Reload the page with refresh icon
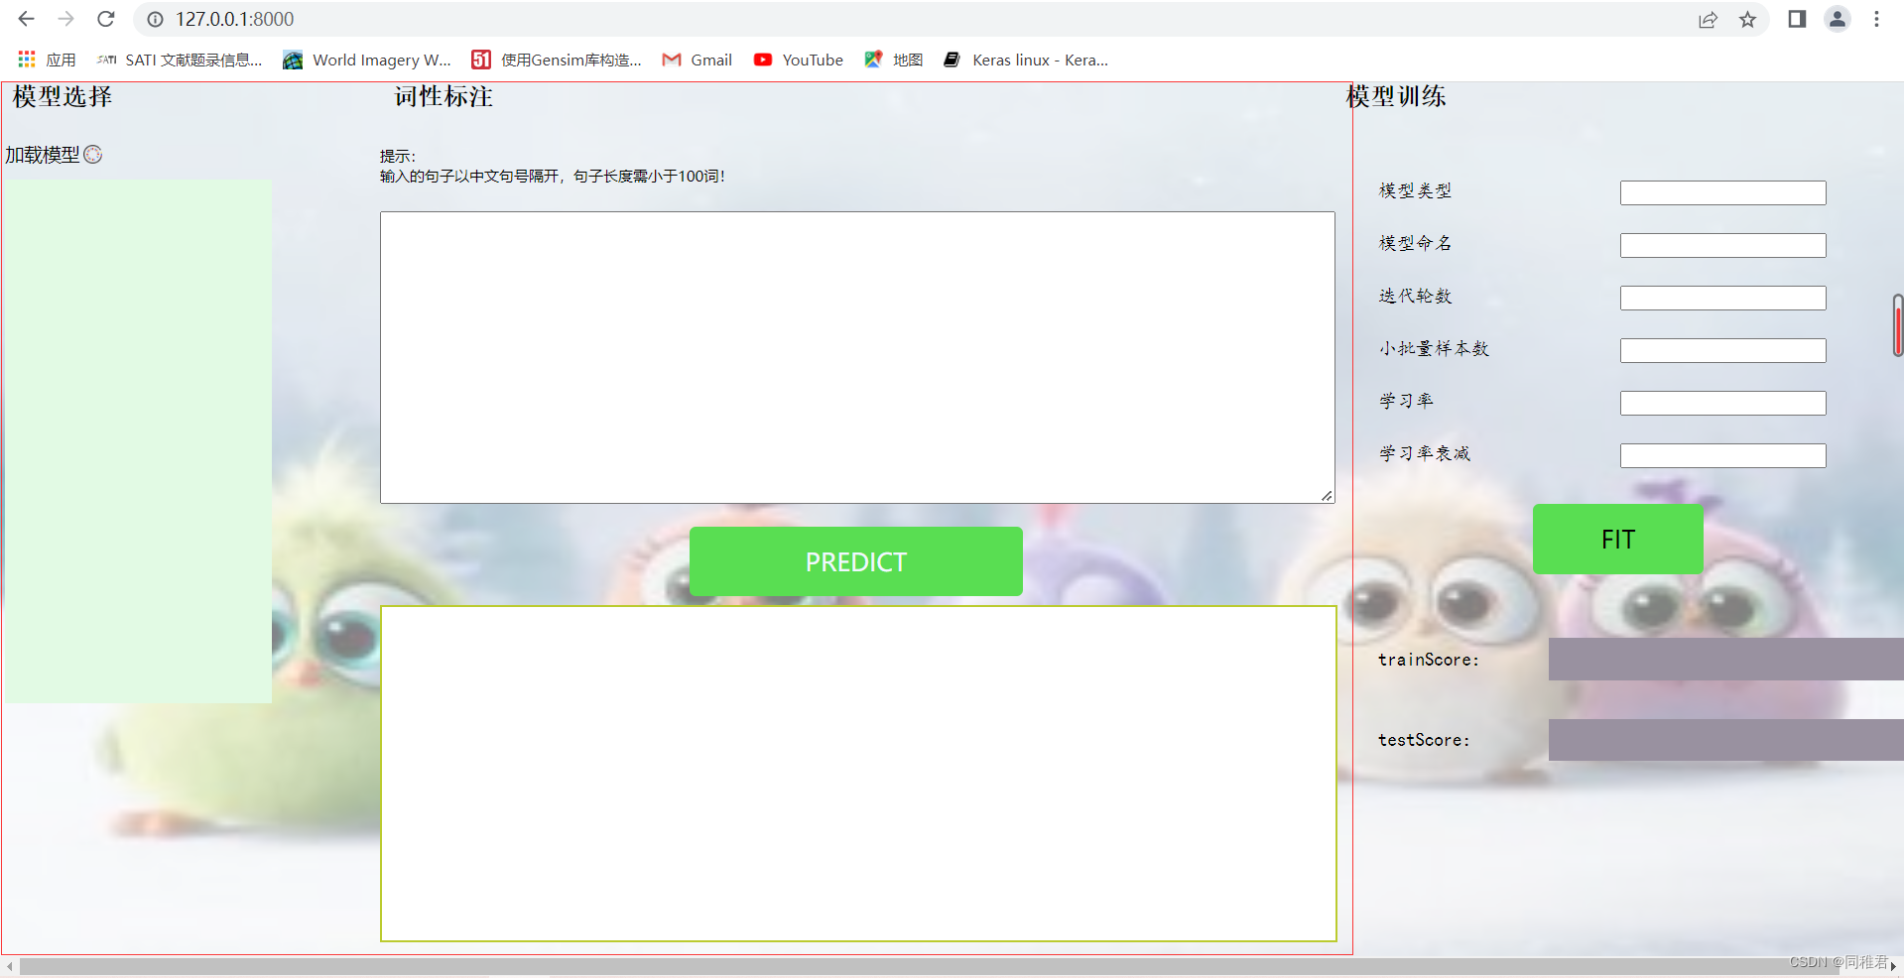The width and height of the screenshot is (1904, 978). [x=106, y=19]
